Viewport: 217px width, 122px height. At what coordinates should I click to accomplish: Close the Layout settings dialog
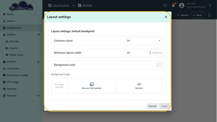[x=166, y=17]
